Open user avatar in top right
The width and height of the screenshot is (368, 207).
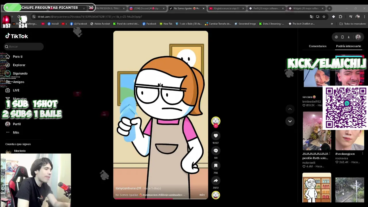(x=358, y=37)
